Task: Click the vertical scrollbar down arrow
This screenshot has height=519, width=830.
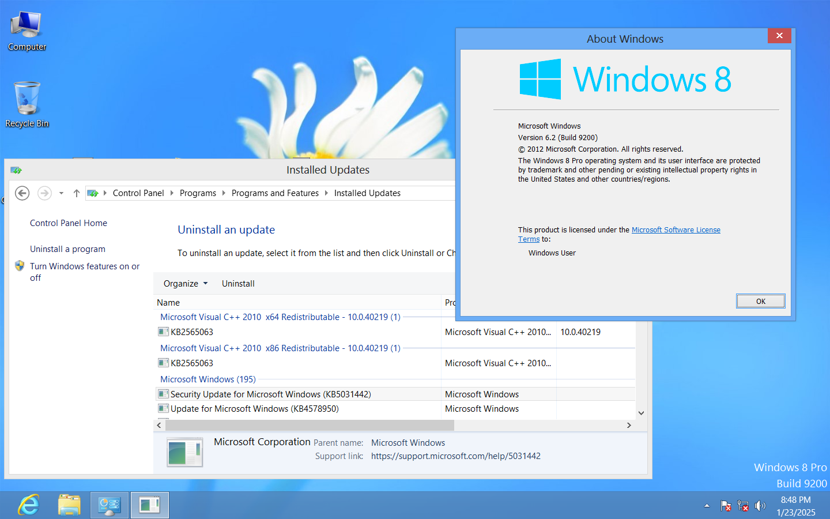Action: (641, 413)
